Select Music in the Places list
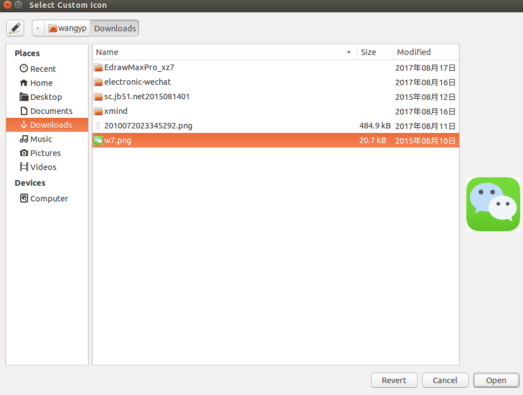Viewport: 523px width, 395px height. 41,139
